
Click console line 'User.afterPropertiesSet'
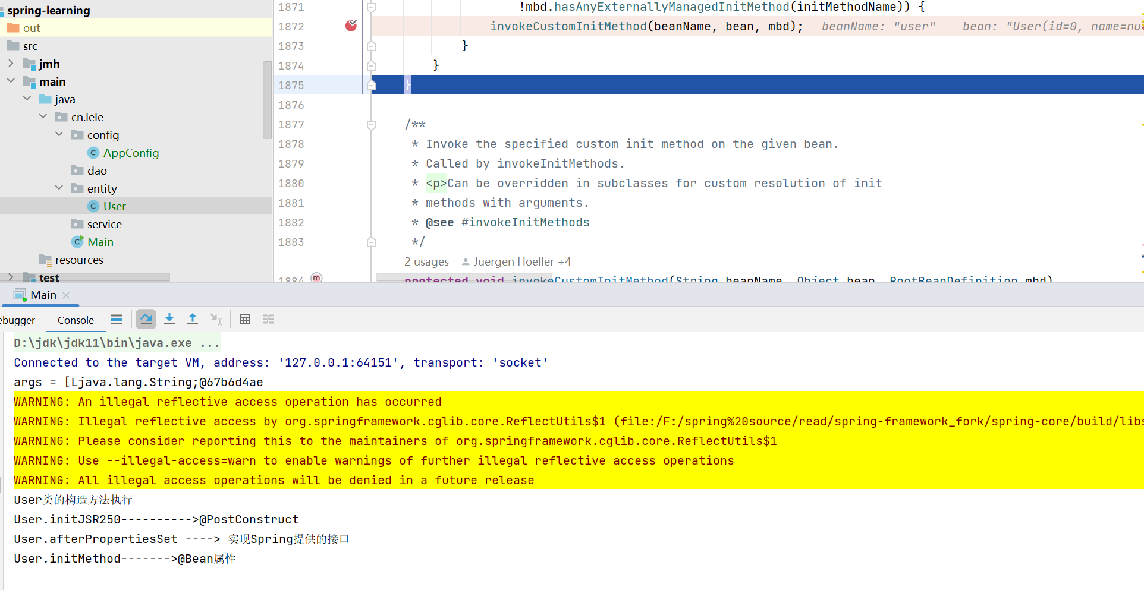[x=181, y=539]
